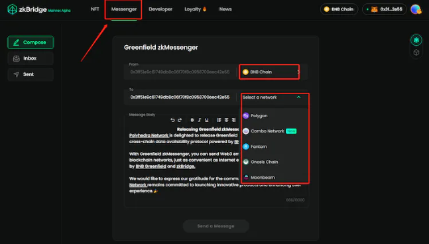Select Polygon as destination network

coord(275,116)
